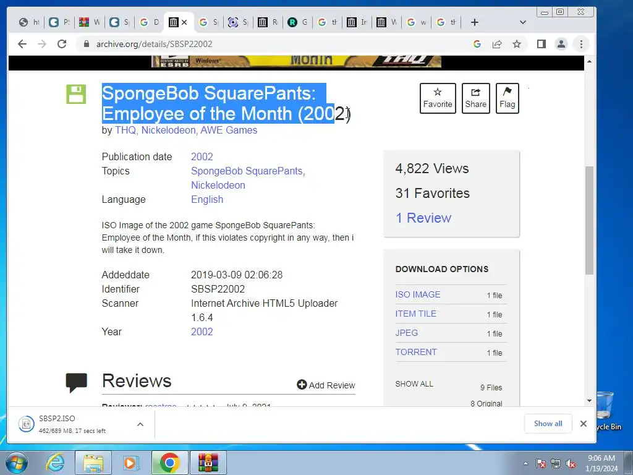
Task: Go back to previous page
Action: 22,44
